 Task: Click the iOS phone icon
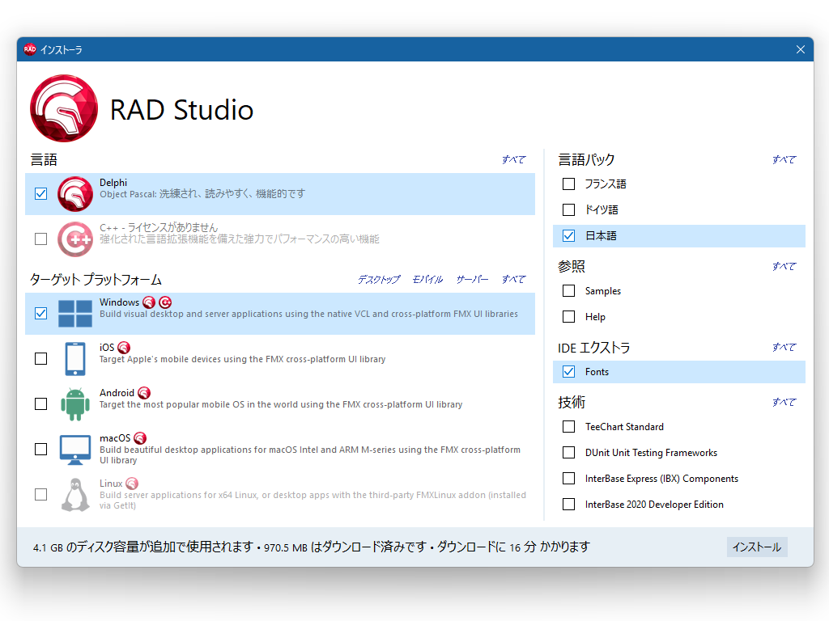(75, 358)
